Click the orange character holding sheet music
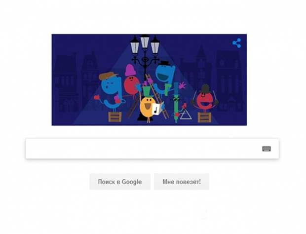The width and height of the screenshot is (306, 234). [148, 106]
